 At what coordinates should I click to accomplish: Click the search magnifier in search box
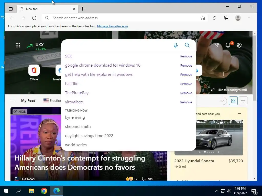click(187, 45)
